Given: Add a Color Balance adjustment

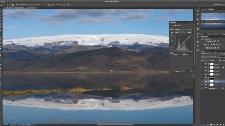Looking at the screenshot, I should (x=208, y=44).
